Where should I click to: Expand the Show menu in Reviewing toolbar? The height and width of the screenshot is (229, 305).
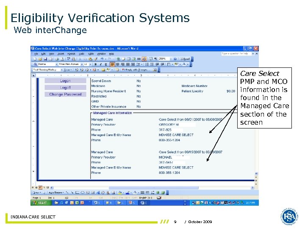click(68, 70)
